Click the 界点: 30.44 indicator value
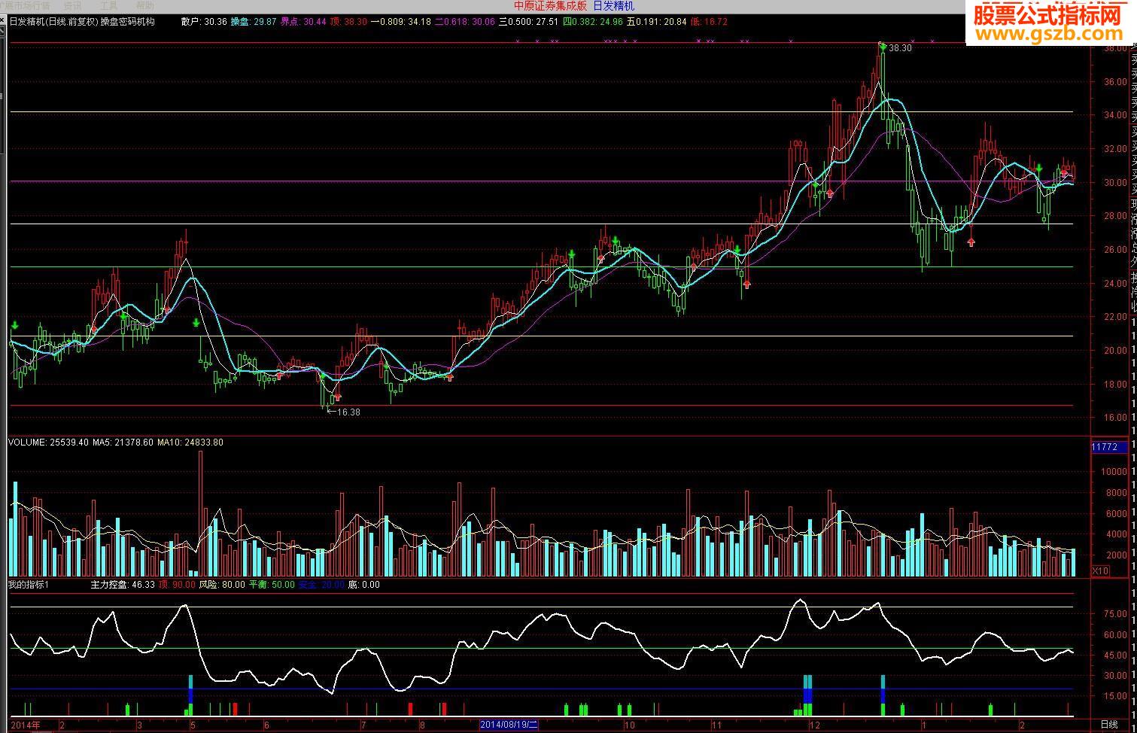The image size is (1137, 733). click(x=303, y=22)
